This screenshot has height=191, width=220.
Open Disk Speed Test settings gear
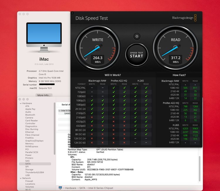pos(137,36)
